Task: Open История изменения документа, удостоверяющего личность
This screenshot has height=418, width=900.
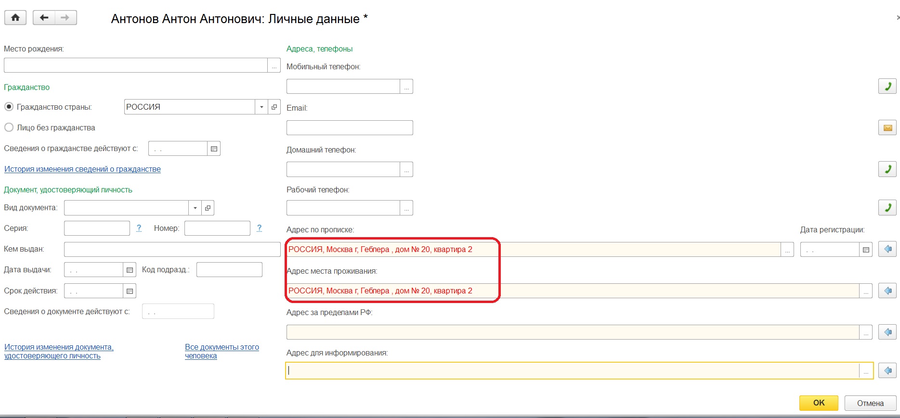Action: [x=59, y=352]
